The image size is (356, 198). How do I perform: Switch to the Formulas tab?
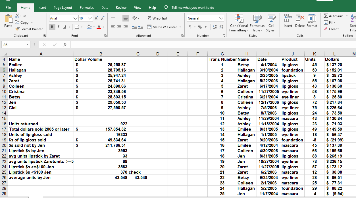point(87,8)
